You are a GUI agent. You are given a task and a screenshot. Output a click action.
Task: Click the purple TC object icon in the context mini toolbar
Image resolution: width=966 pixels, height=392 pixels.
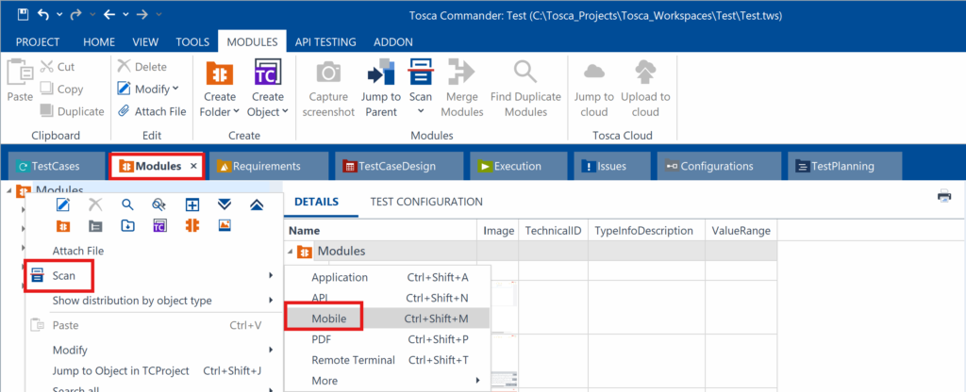point(160,226)
